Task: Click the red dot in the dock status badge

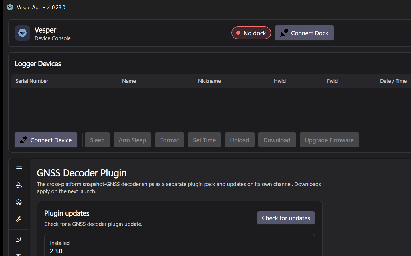Action: pyautogui.click(x=238, y=33)
